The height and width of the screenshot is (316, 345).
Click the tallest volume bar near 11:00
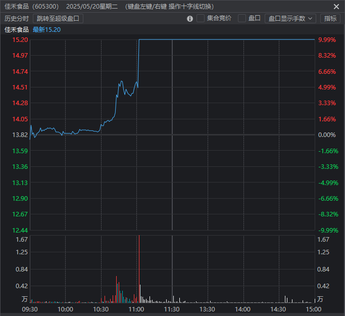[x=138, y=268]
